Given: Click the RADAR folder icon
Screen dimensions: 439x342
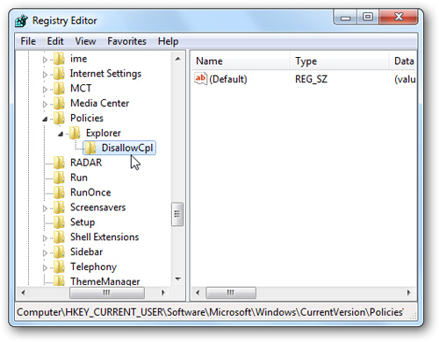Looking at the screenshot, I should [x=59, y=163].
